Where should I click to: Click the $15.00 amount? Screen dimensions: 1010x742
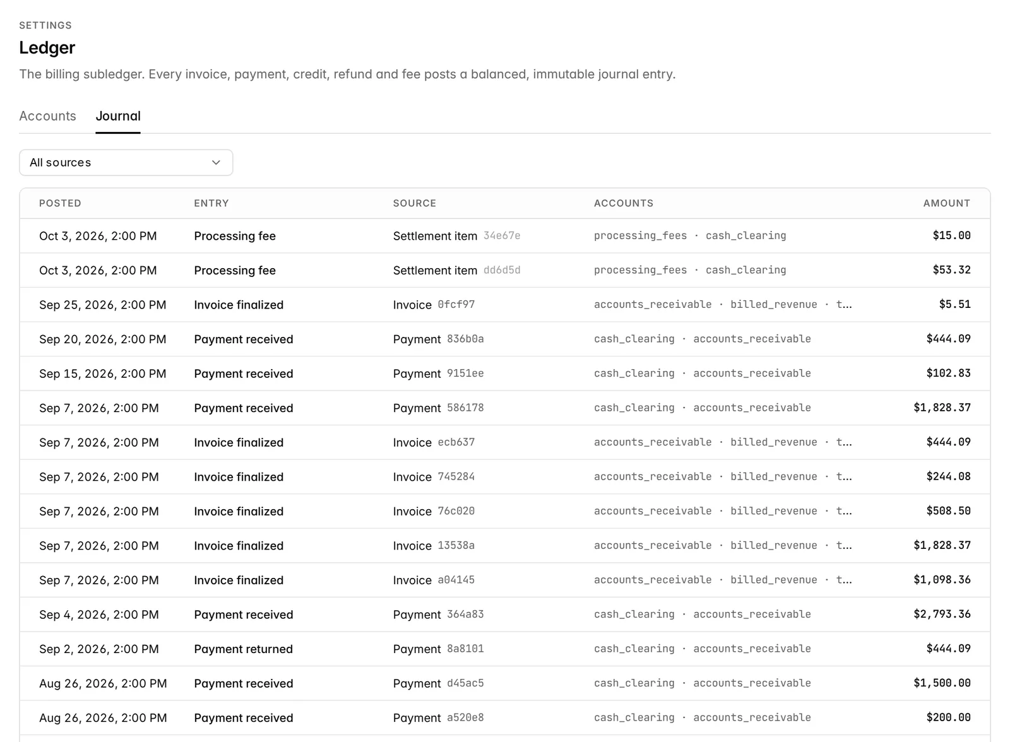coord(952,235)
